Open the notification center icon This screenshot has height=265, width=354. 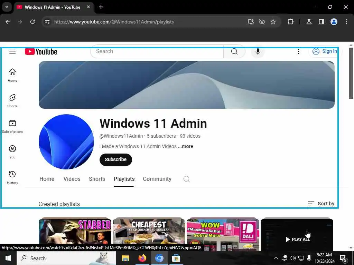343,258
